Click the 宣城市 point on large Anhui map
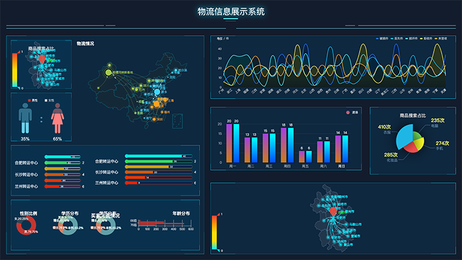Image resolution: width=462 pixels, height=260 pixels. [349, 236]
